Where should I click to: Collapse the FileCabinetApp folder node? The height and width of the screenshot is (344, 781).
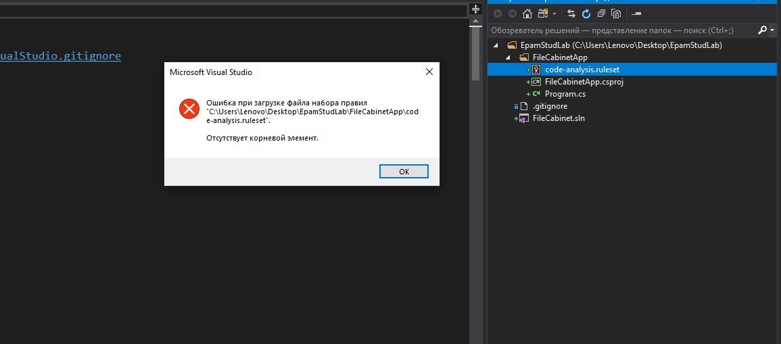[x=508, y=57]
